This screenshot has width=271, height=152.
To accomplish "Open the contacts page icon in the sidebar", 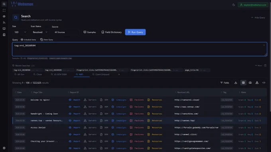I will coord(4,35).
